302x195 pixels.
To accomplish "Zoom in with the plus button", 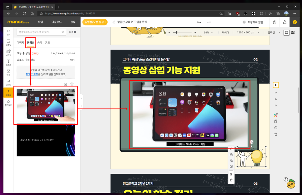I will click(x=195, y=32).
